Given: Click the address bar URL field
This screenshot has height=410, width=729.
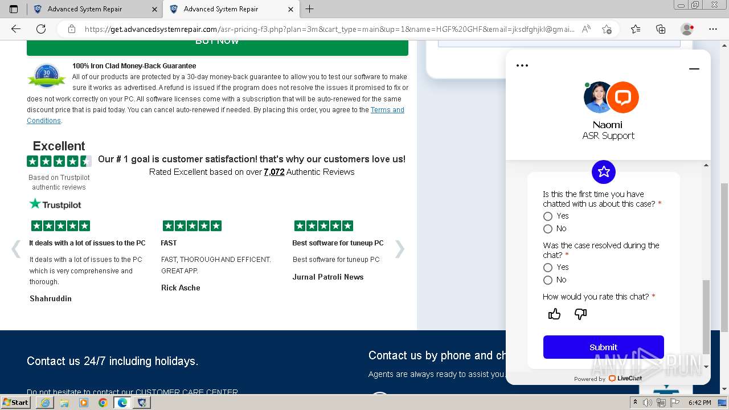Looking at the screenshot, I should pyautogui.click(x=329, y=29).
